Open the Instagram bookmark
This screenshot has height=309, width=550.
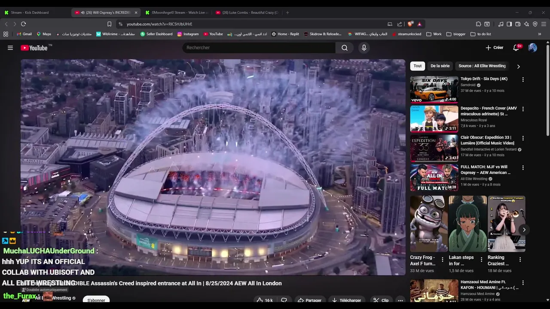(x=188, y=34)
